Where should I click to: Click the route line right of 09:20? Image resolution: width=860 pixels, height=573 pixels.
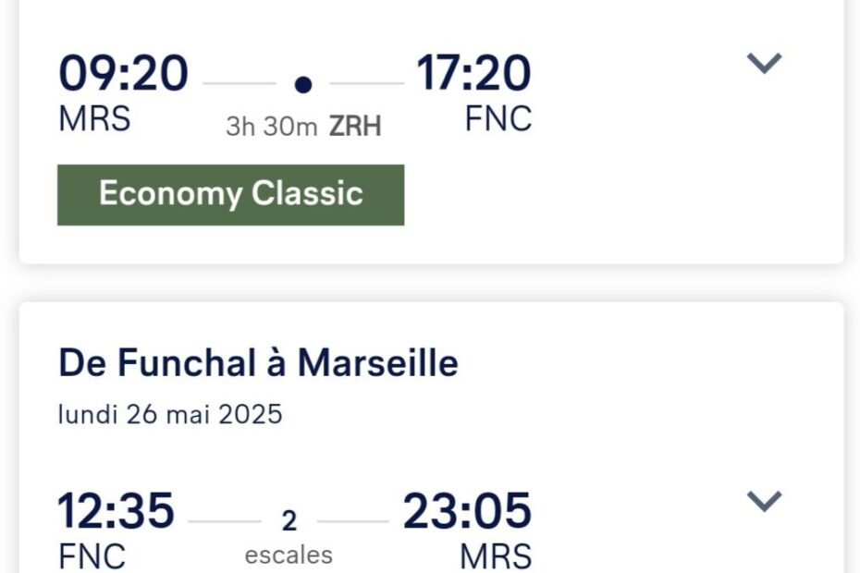pos(239,84)
